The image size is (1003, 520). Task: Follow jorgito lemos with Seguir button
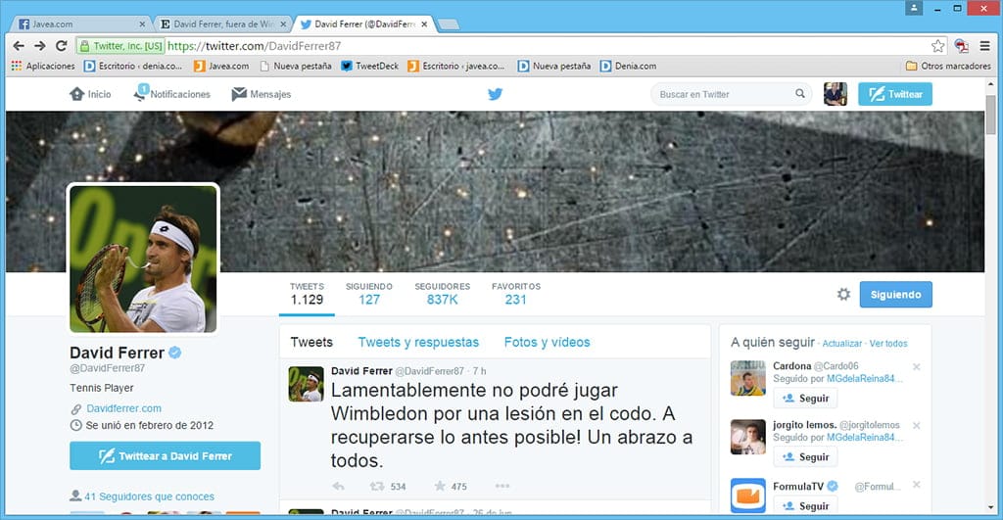tap(805, 457)
